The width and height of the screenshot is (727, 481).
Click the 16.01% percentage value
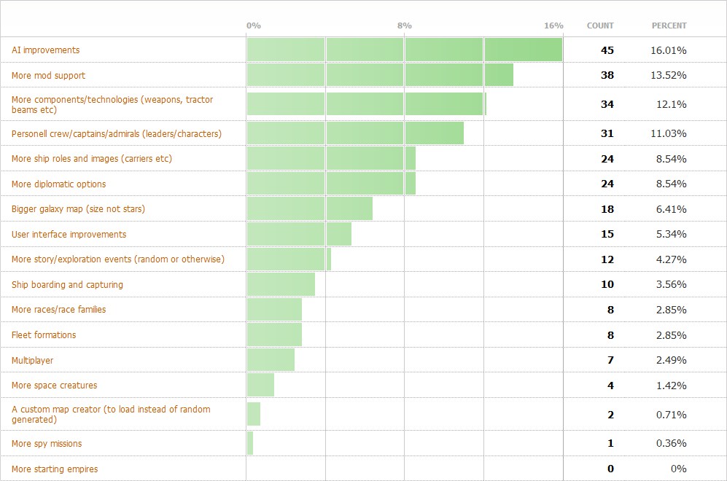tap(669, 50)
